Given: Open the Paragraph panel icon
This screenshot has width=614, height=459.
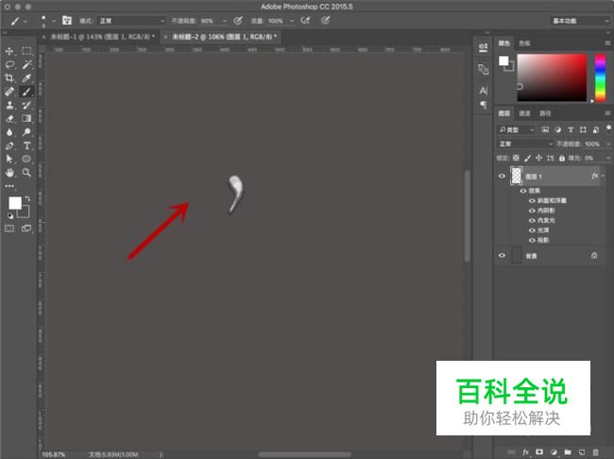Looking at the screenshot, I should [x=484, y=105].
